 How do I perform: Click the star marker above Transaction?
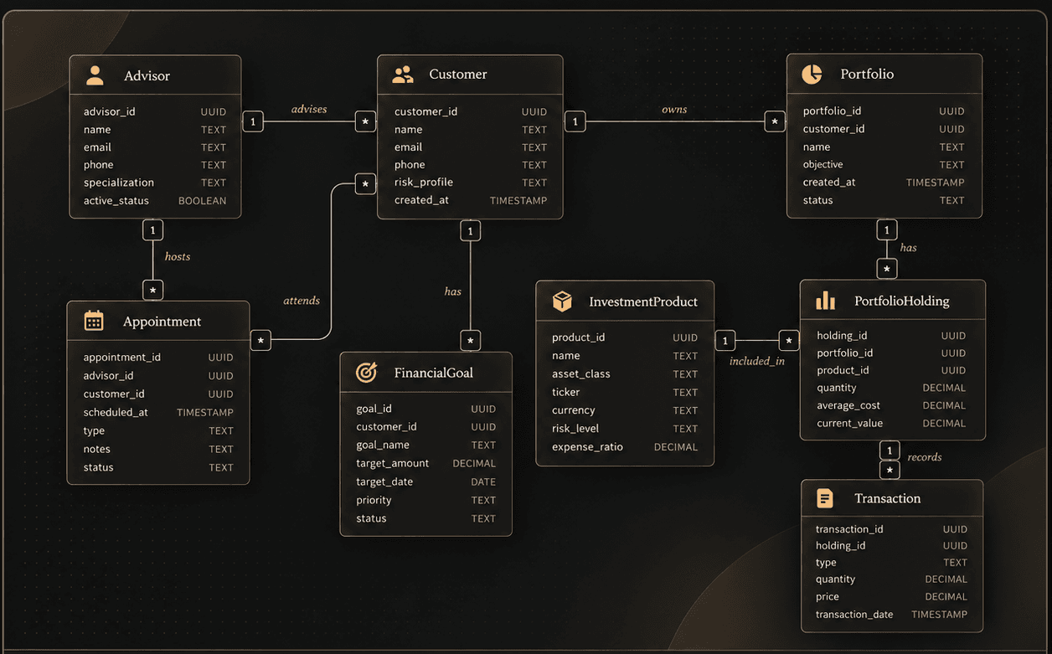(x=890, y=470)
